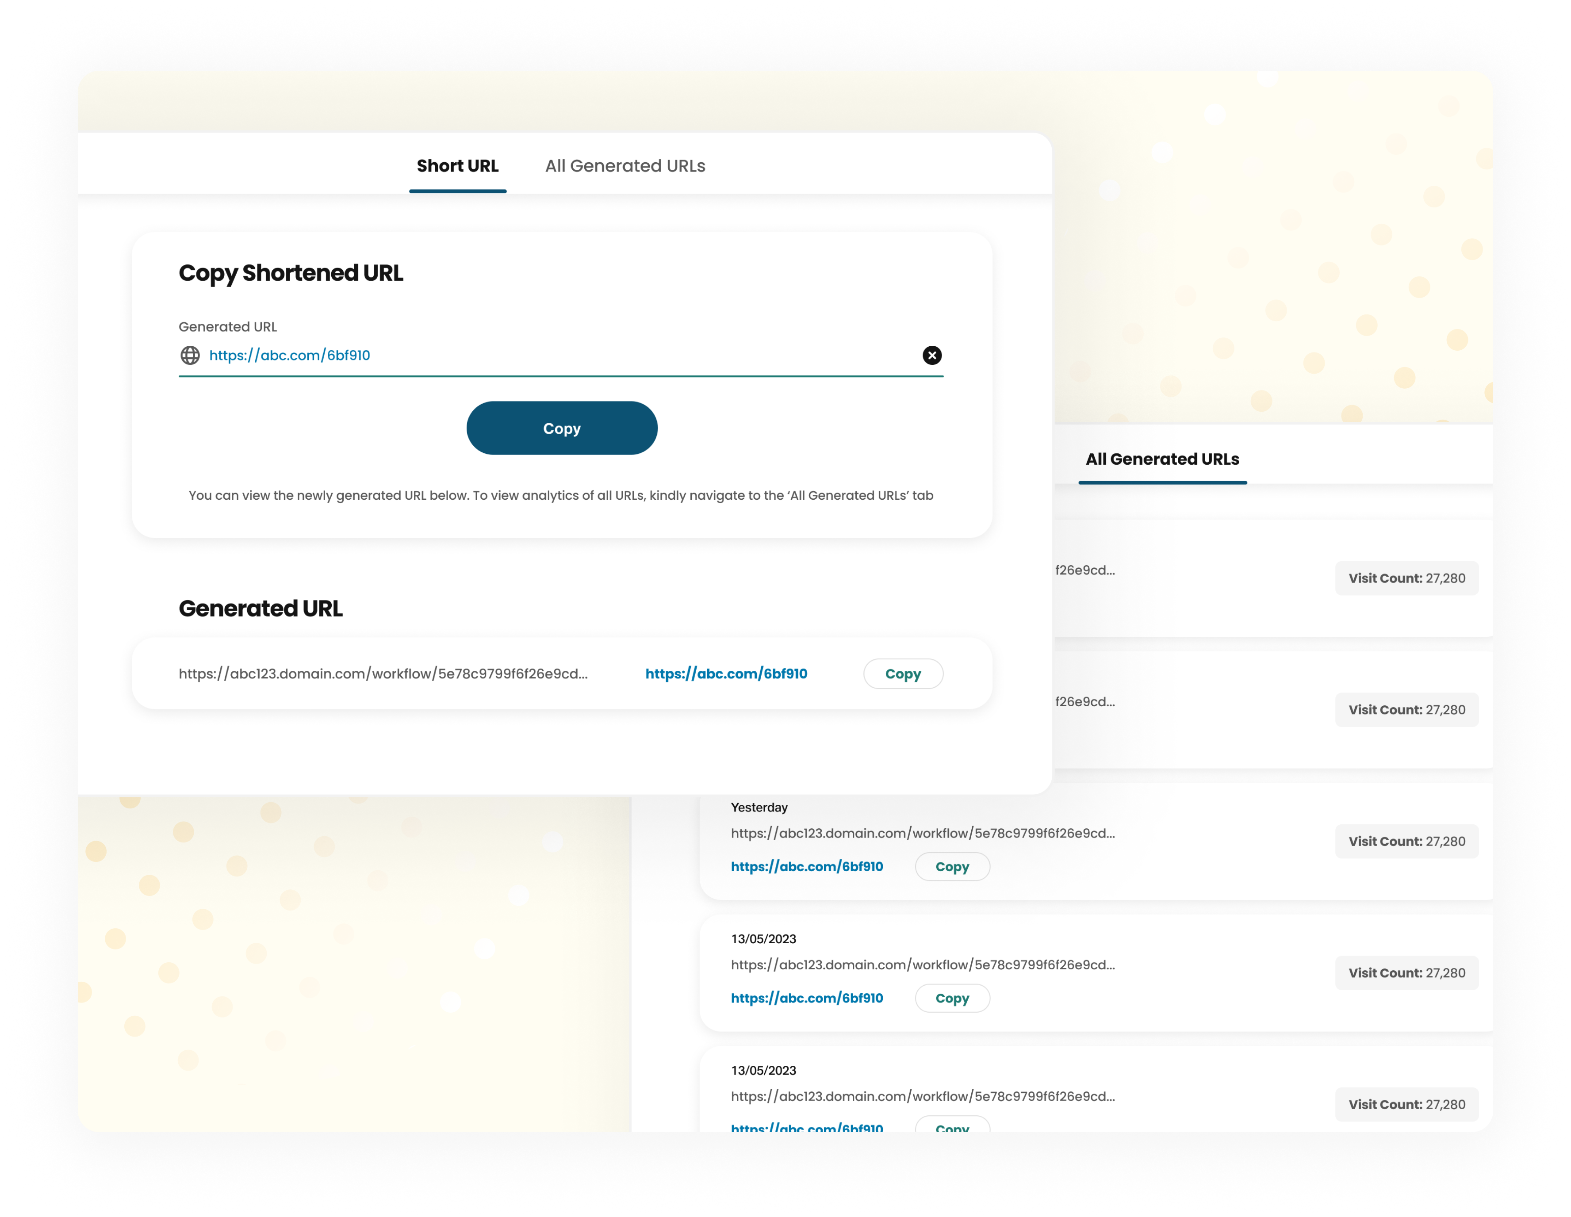Viewport: 1571px width, 1217px height.
Task: Open the All Generated URLs panel heading tab
Action: point(1162,459)
